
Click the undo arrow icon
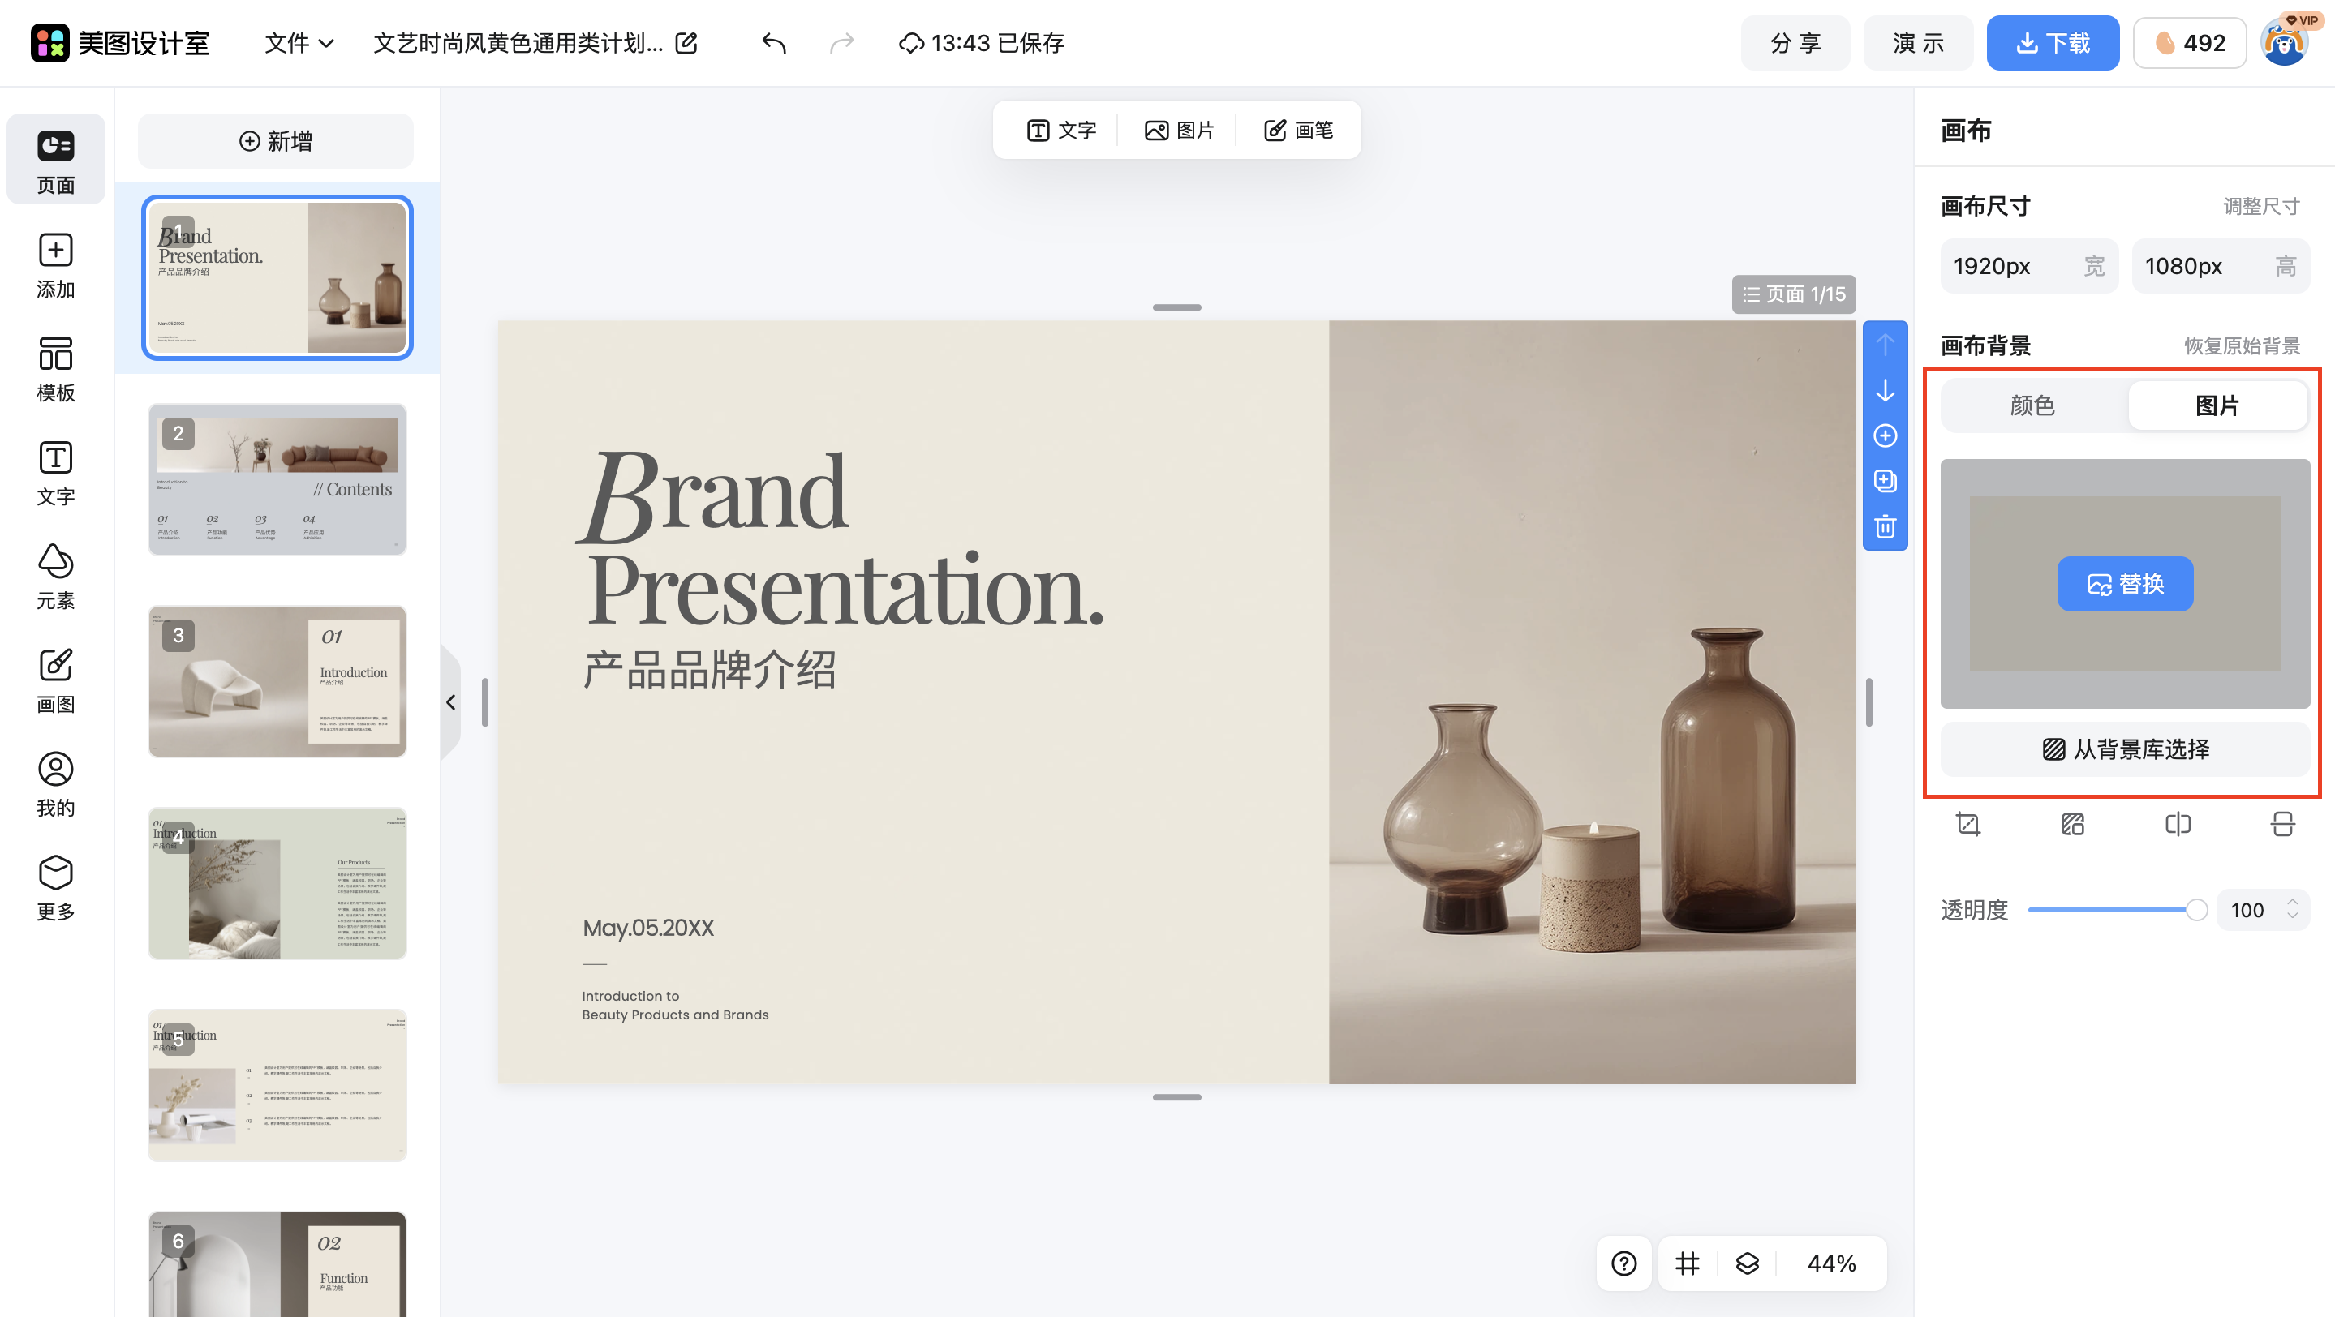click(x=773, y=42)
